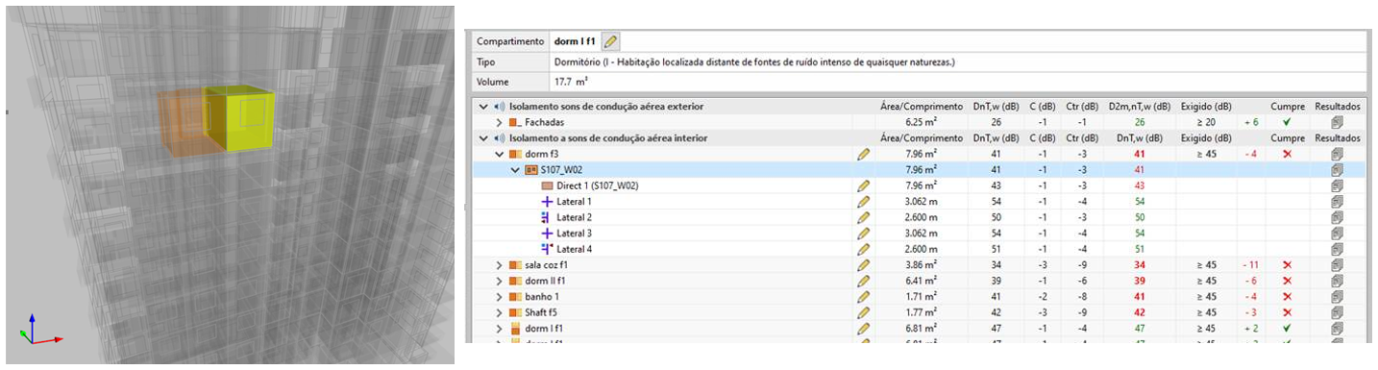Open results report for S107_W02 row
The width and height of the screenshot is (1378, 370).
coord(1337,169)
